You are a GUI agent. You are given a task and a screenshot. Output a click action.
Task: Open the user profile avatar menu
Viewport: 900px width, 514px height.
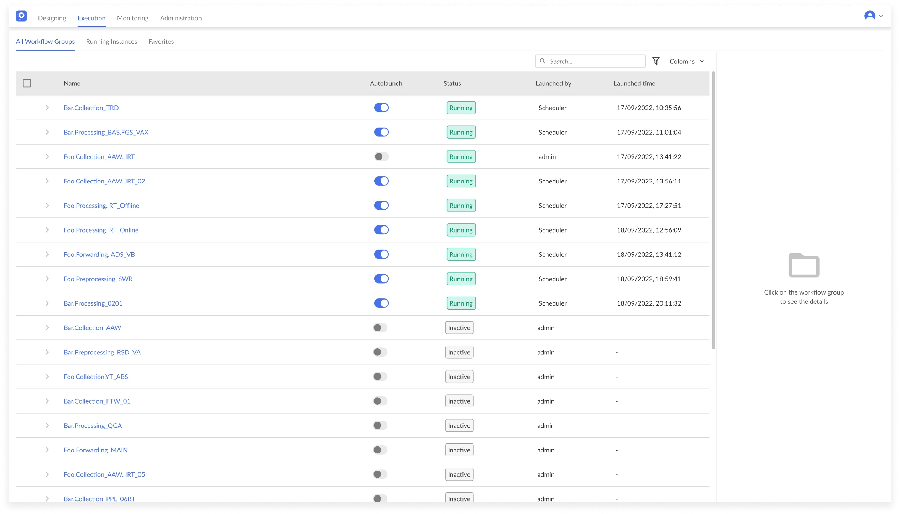point(870,16)
